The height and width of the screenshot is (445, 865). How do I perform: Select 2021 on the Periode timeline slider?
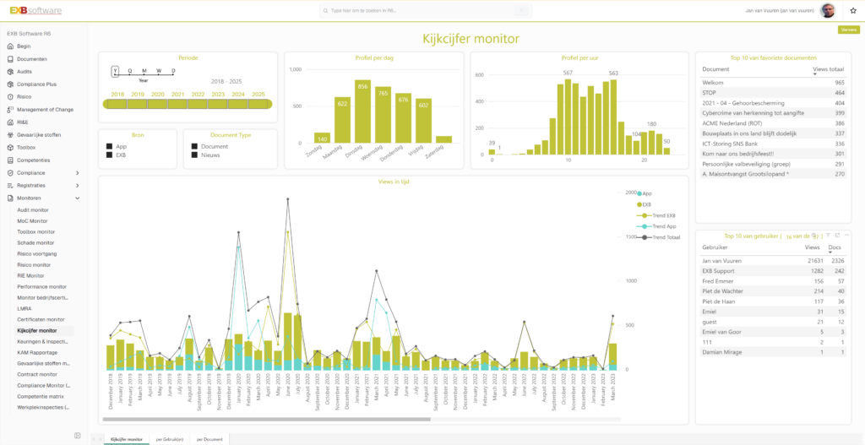pyautogui.click(x=178, y=104)
